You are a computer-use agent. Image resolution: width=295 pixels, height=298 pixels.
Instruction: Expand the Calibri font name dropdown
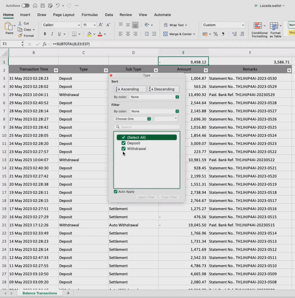79,25
